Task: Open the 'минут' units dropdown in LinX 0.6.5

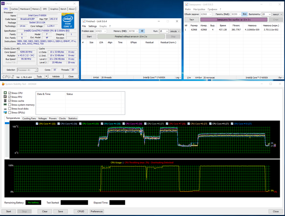Action: coord(277,15)
